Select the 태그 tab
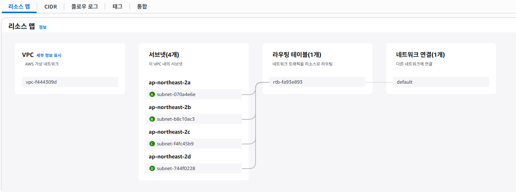The height and width of the screenshot is (192, 516). (x=117, y=7)
